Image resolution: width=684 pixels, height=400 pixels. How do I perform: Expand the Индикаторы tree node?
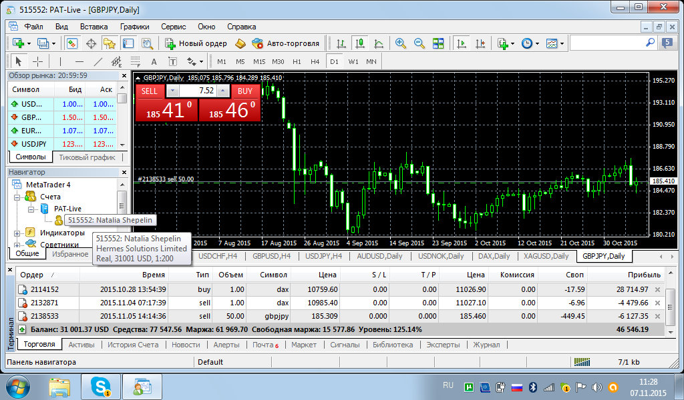pos(18,233)
